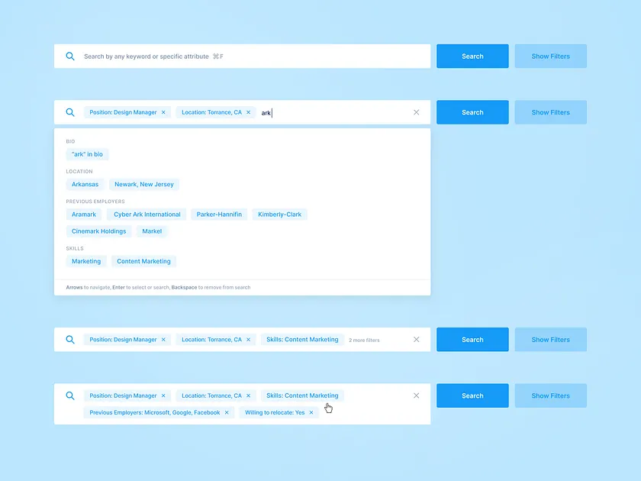Click the magnifier icon in the bottom search bar

69,395
